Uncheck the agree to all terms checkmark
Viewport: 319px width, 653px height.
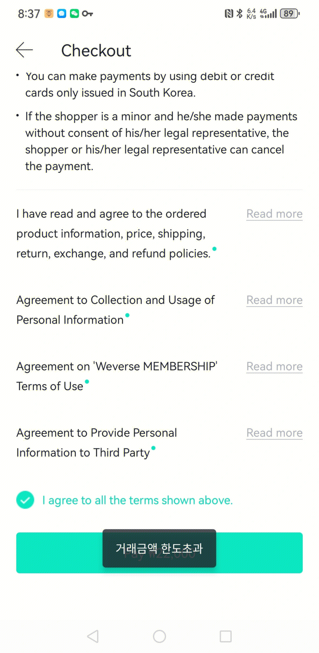pos(25,500)
